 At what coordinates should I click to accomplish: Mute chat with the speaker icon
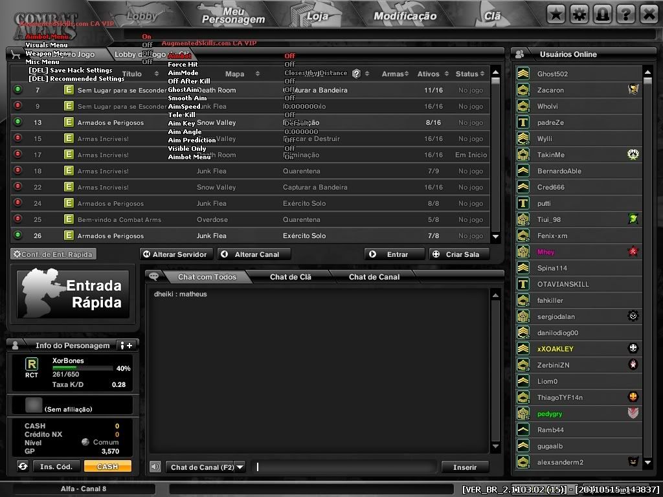[155, 467]
